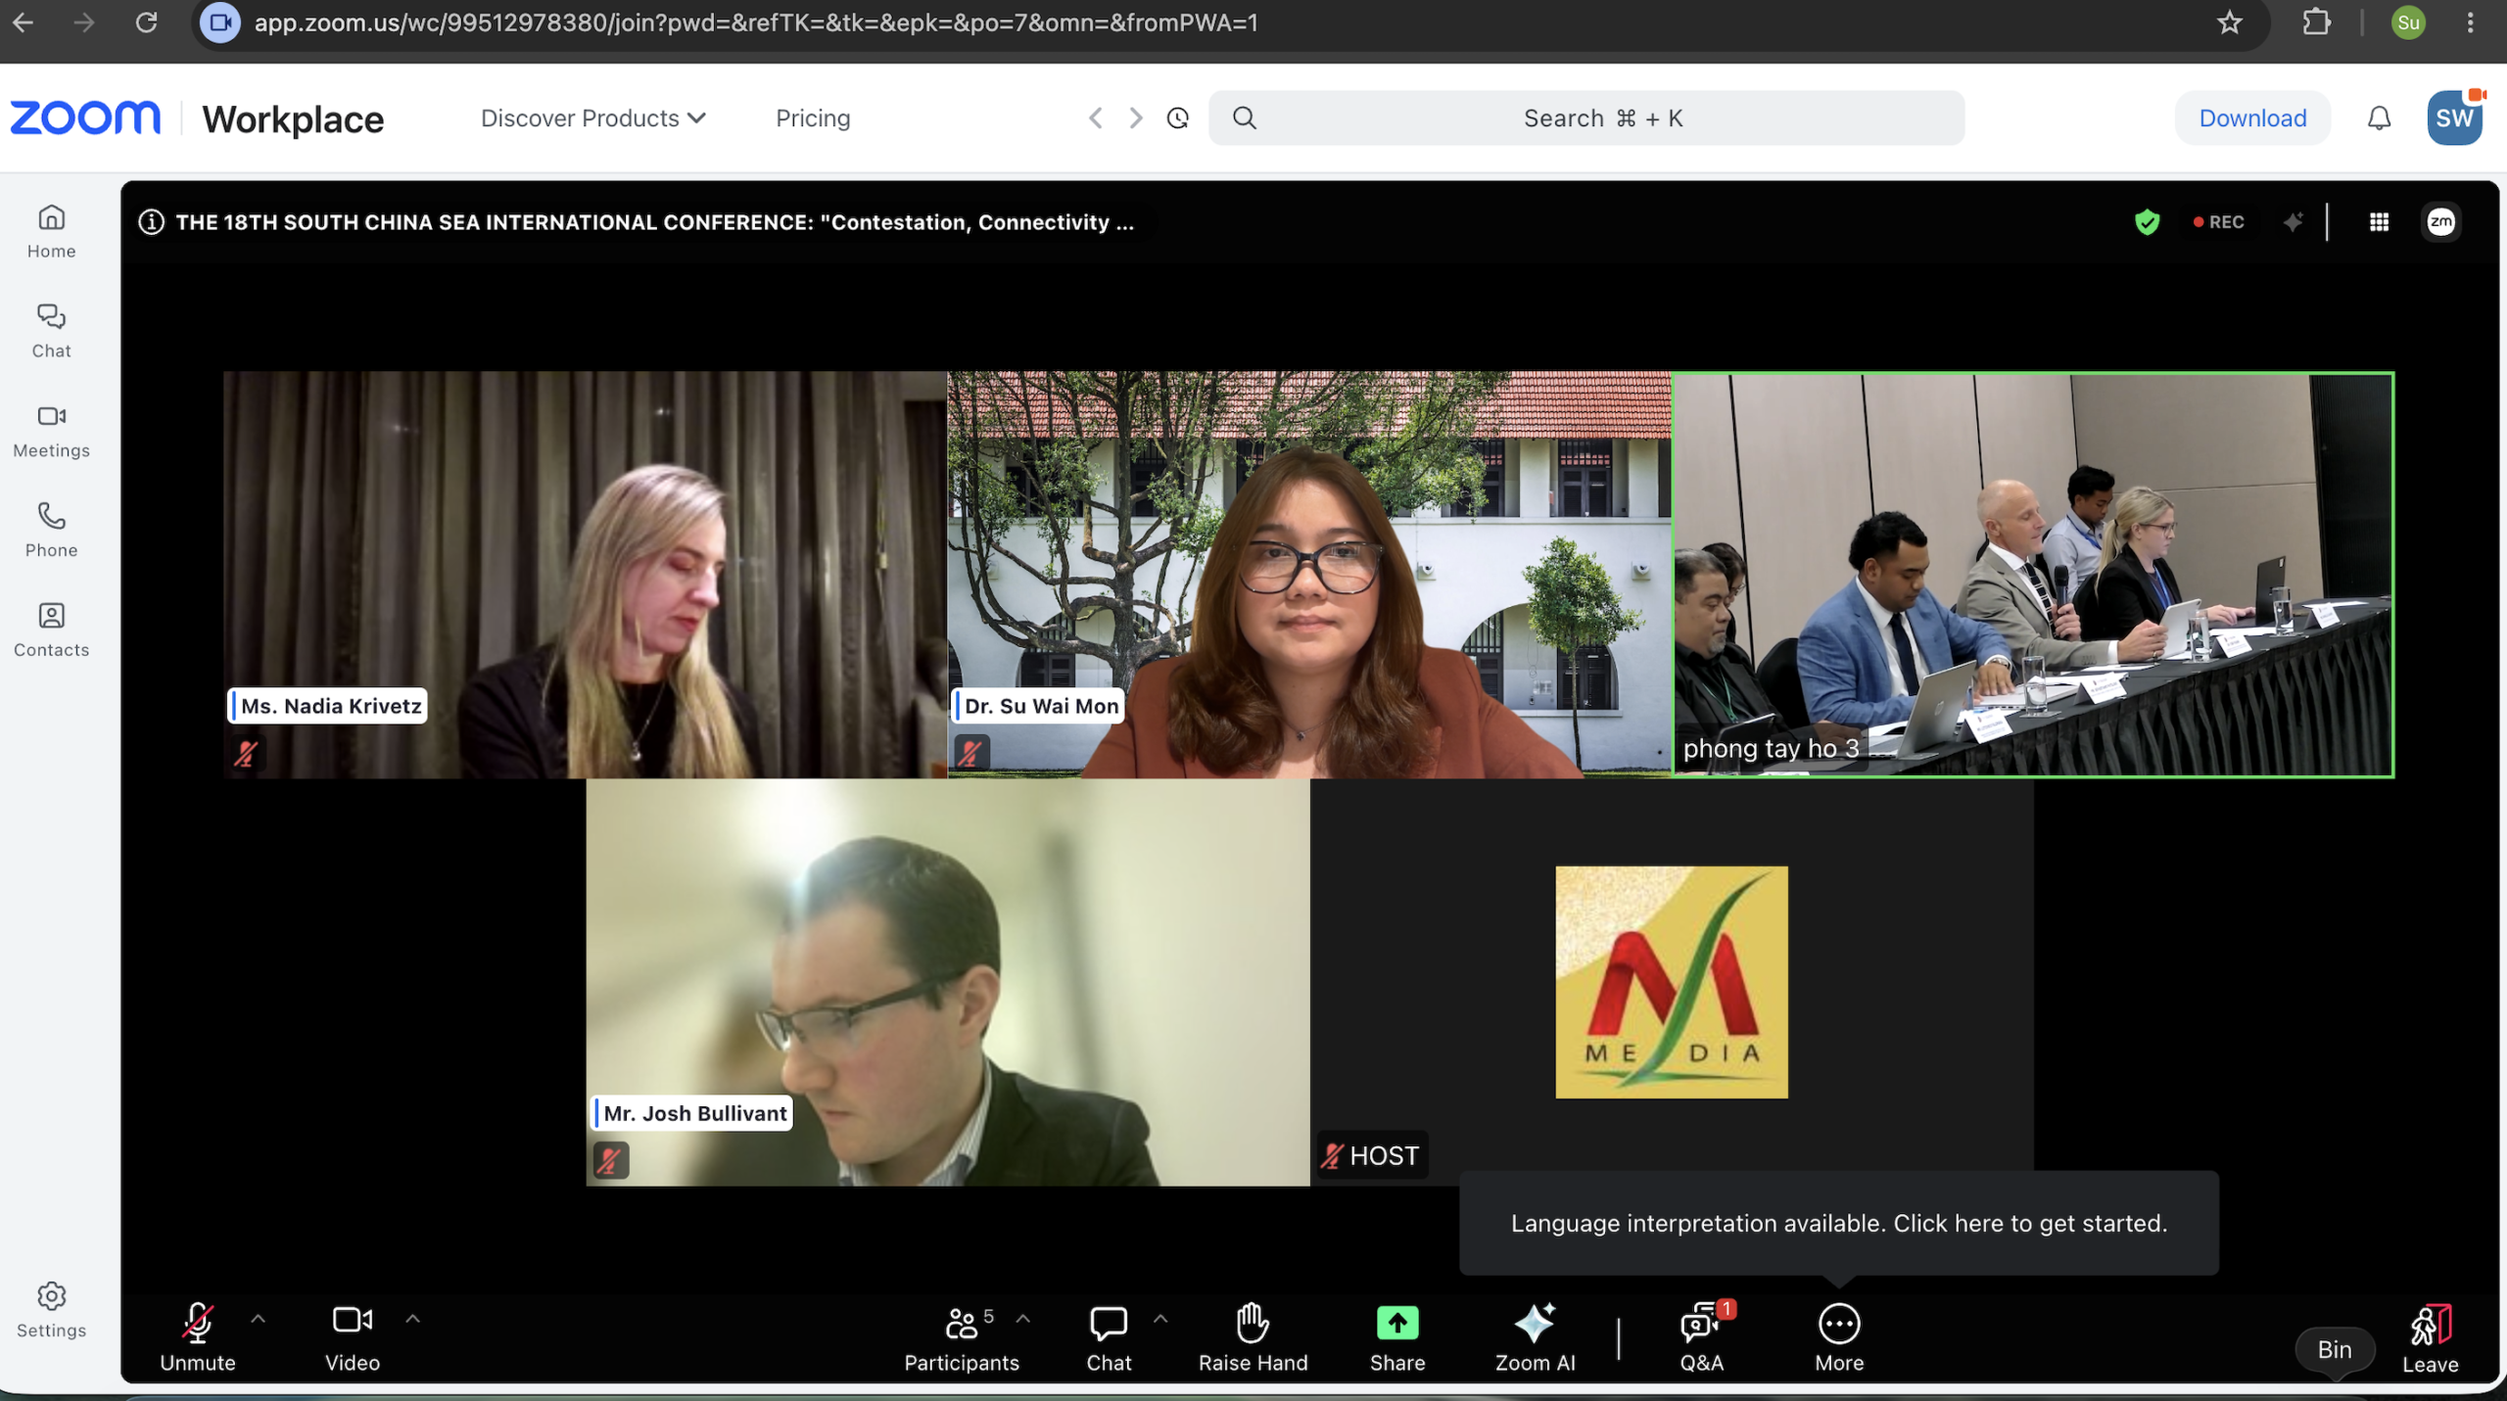Expand the audio options caret next to Unmute
The image size is (2507, 1401).
[258, 1319]
